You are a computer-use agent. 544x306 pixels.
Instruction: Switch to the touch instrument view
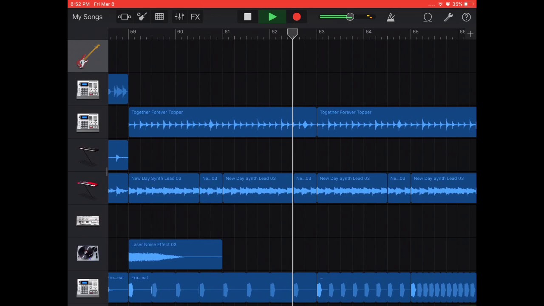tap(142, 17)
